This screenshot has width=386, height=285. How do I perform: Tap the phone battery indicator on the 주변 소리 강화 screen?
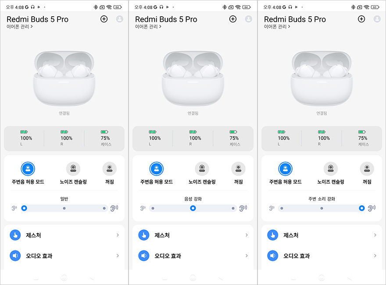tap(375, 7)
